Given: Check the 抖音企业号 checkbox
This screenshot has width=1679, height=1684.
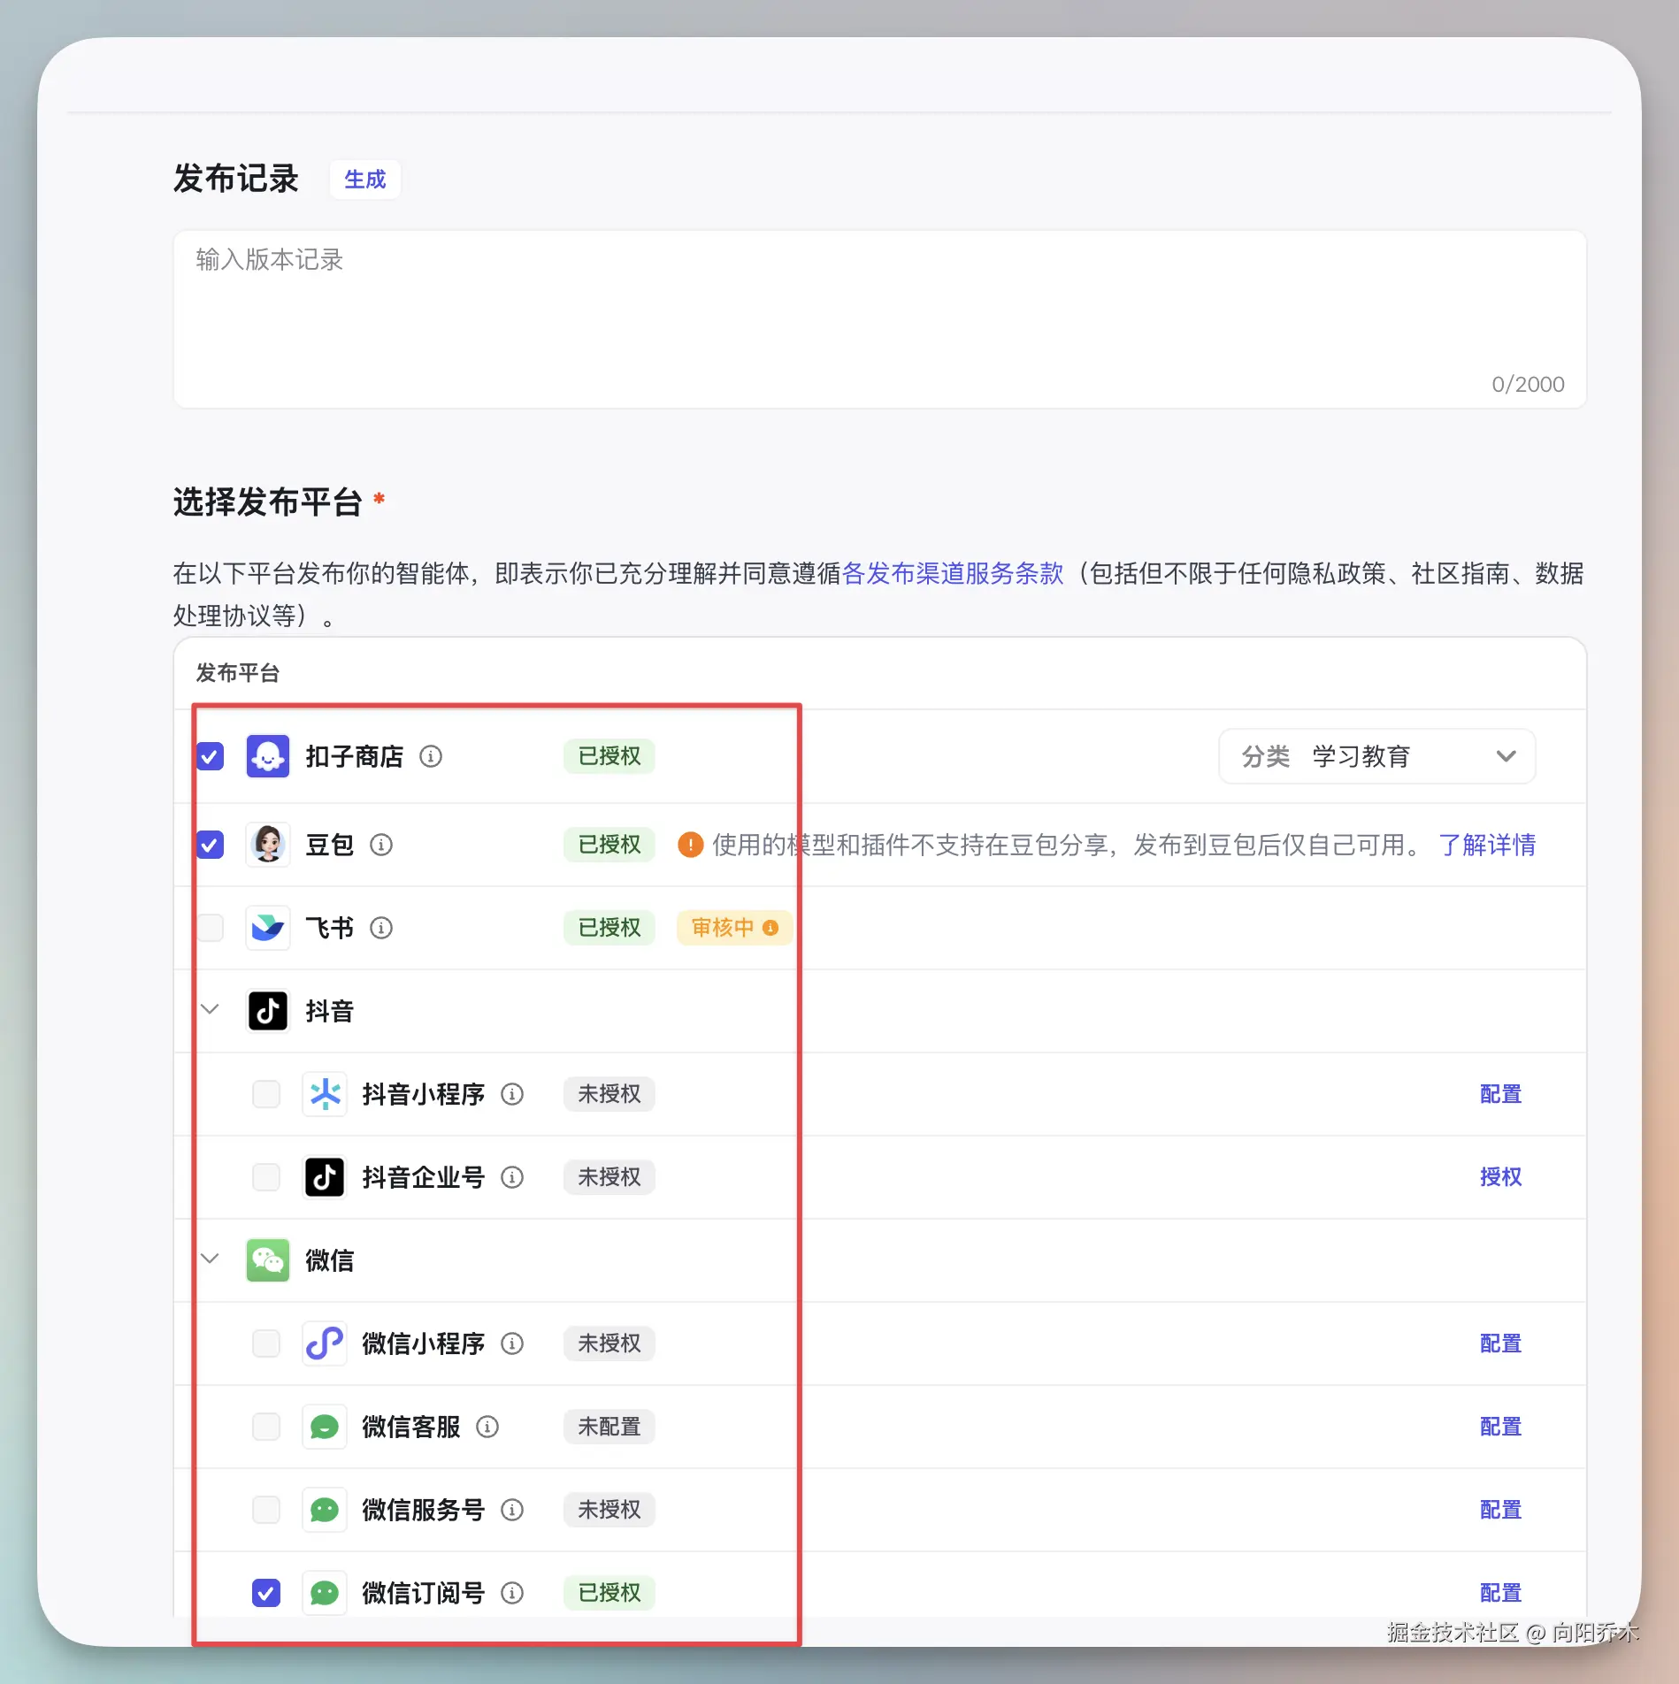Looking at the screenshot, I should (x=266, y=1177).
